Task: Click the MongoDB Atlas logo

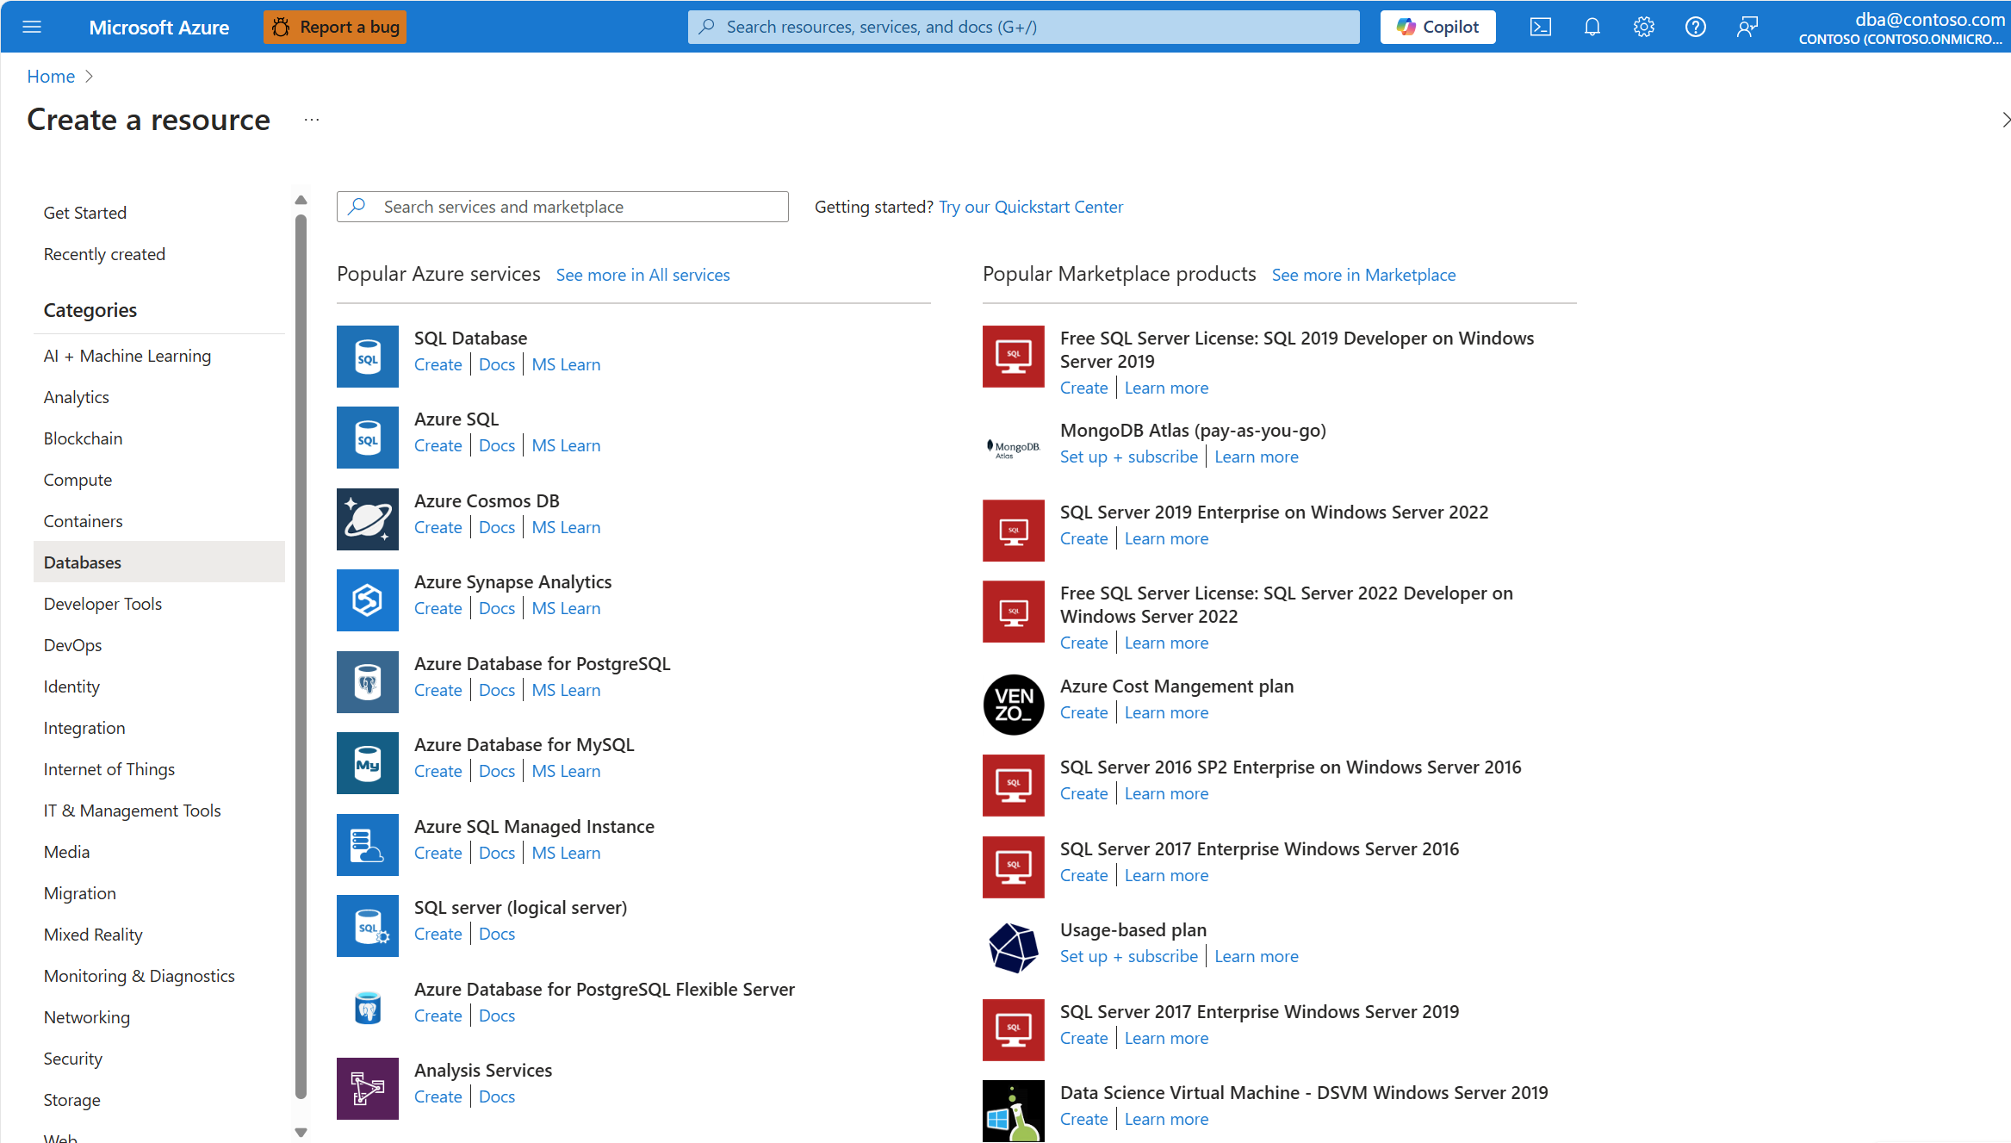Action: point(1013,446)
